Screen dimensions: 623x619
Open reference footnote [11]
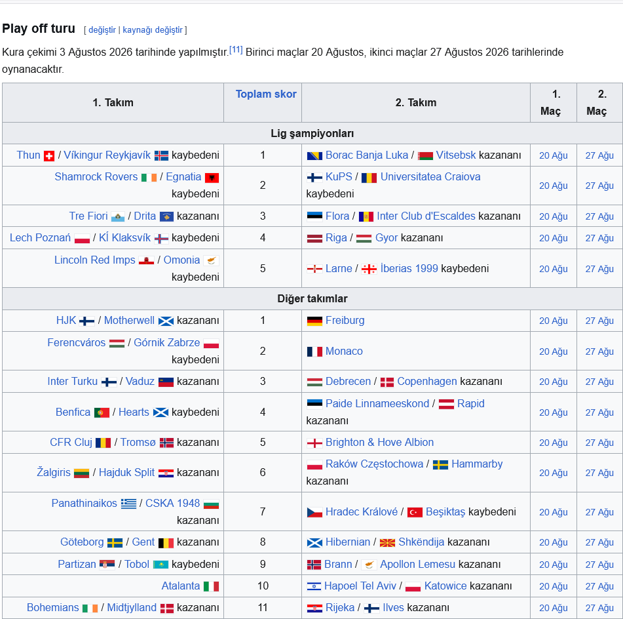coord(236,50)
